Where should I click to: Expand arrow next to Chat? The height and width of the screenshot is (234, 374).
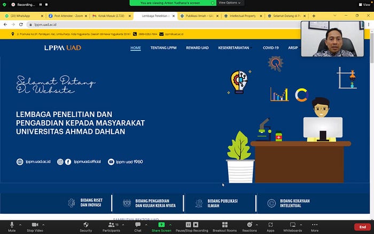pyautogui.click(x=146, y=225)
